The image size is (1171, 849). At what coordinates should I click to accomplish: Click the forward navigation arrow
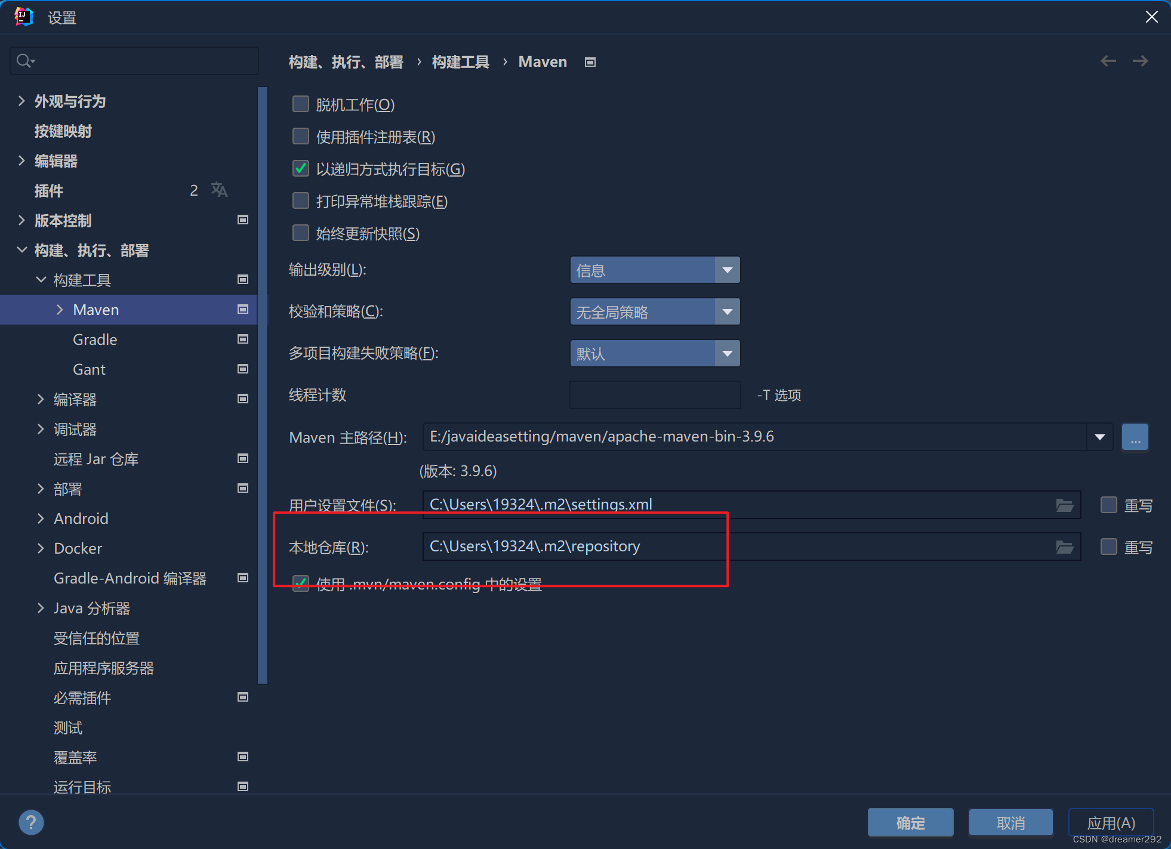tap(1140, 61)
